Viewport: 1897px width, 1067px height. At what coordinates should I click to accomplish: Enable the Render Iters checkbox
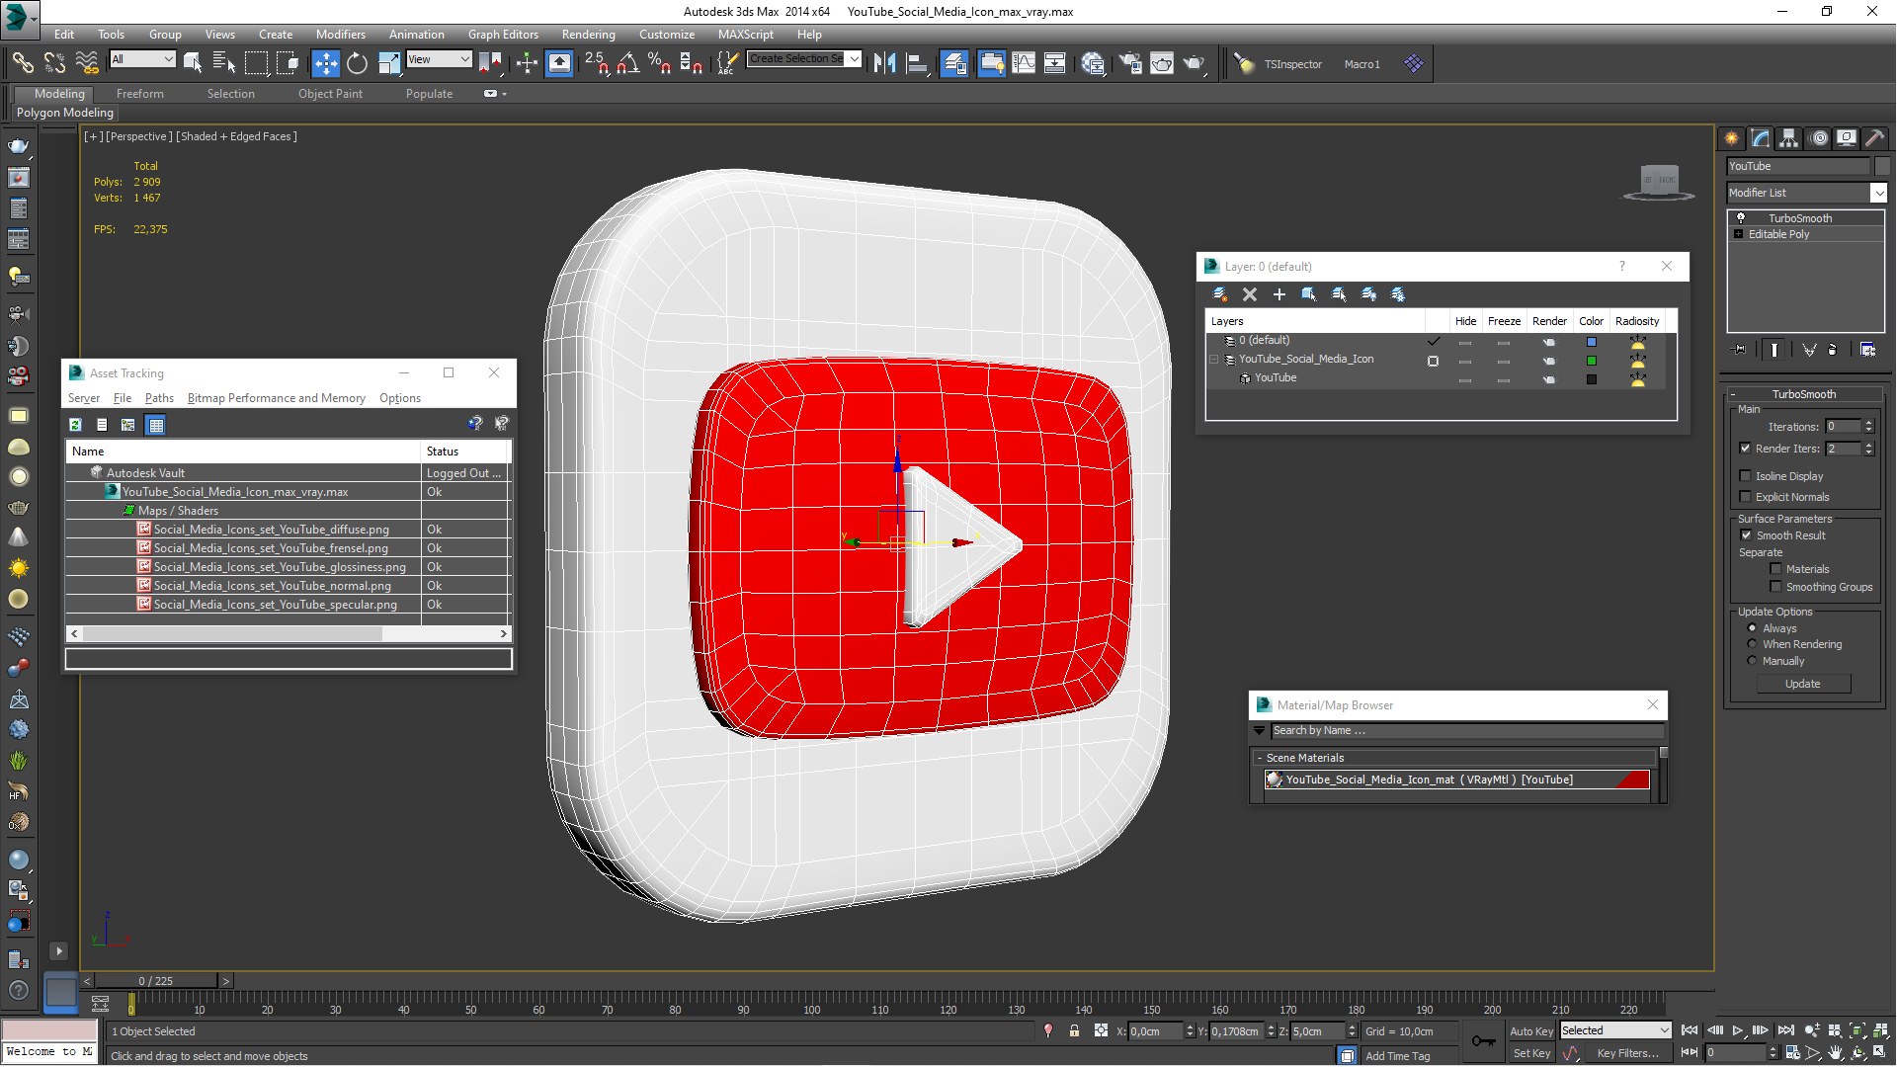[x=1745, y=449]
